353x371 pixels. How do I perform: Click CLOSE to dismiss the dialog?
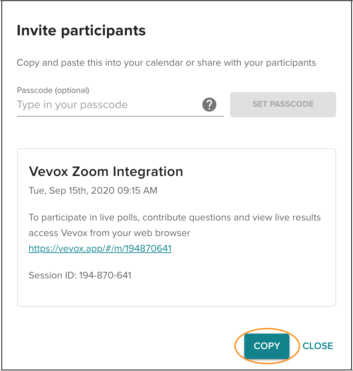point(317,346)
